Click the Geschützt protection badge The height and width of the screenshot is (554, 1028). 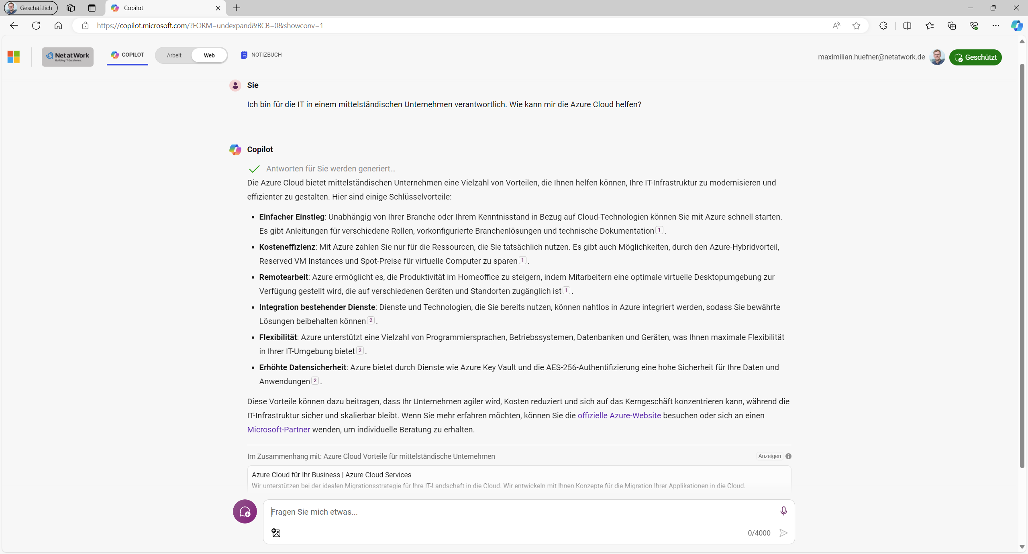(x=975, y=57)
